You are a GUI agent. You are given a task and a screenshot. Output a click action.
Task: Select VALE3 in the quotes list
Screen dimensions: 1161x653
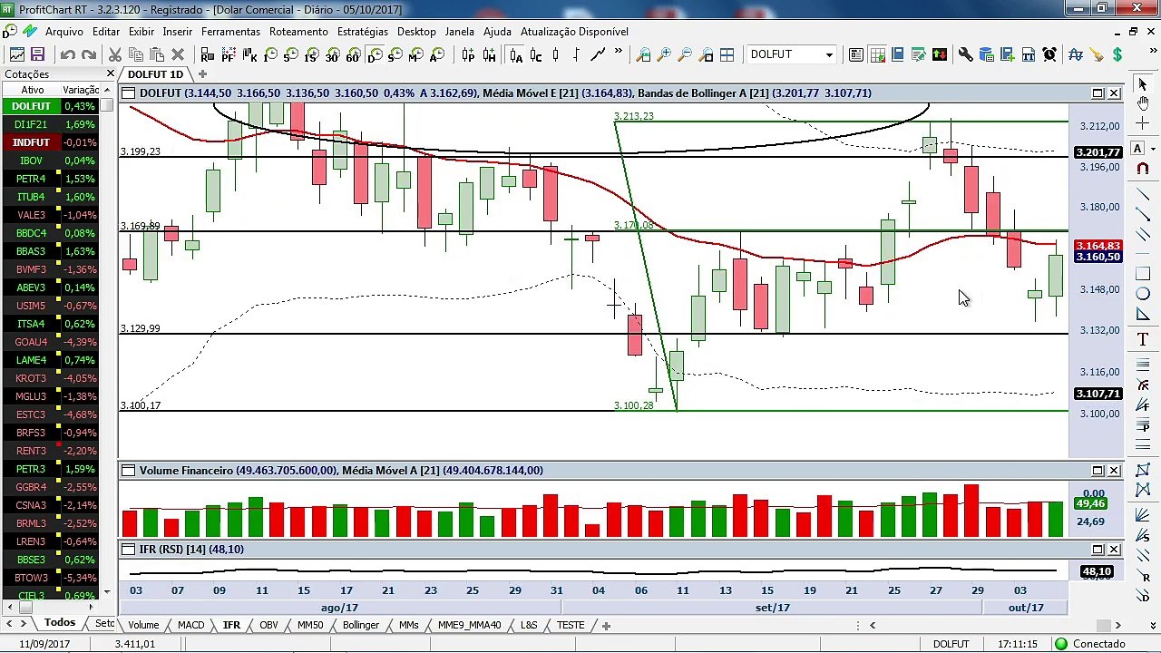coord(50,215)
